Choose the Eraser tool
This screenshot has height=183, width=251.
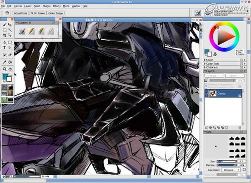(x=10, y=55)
